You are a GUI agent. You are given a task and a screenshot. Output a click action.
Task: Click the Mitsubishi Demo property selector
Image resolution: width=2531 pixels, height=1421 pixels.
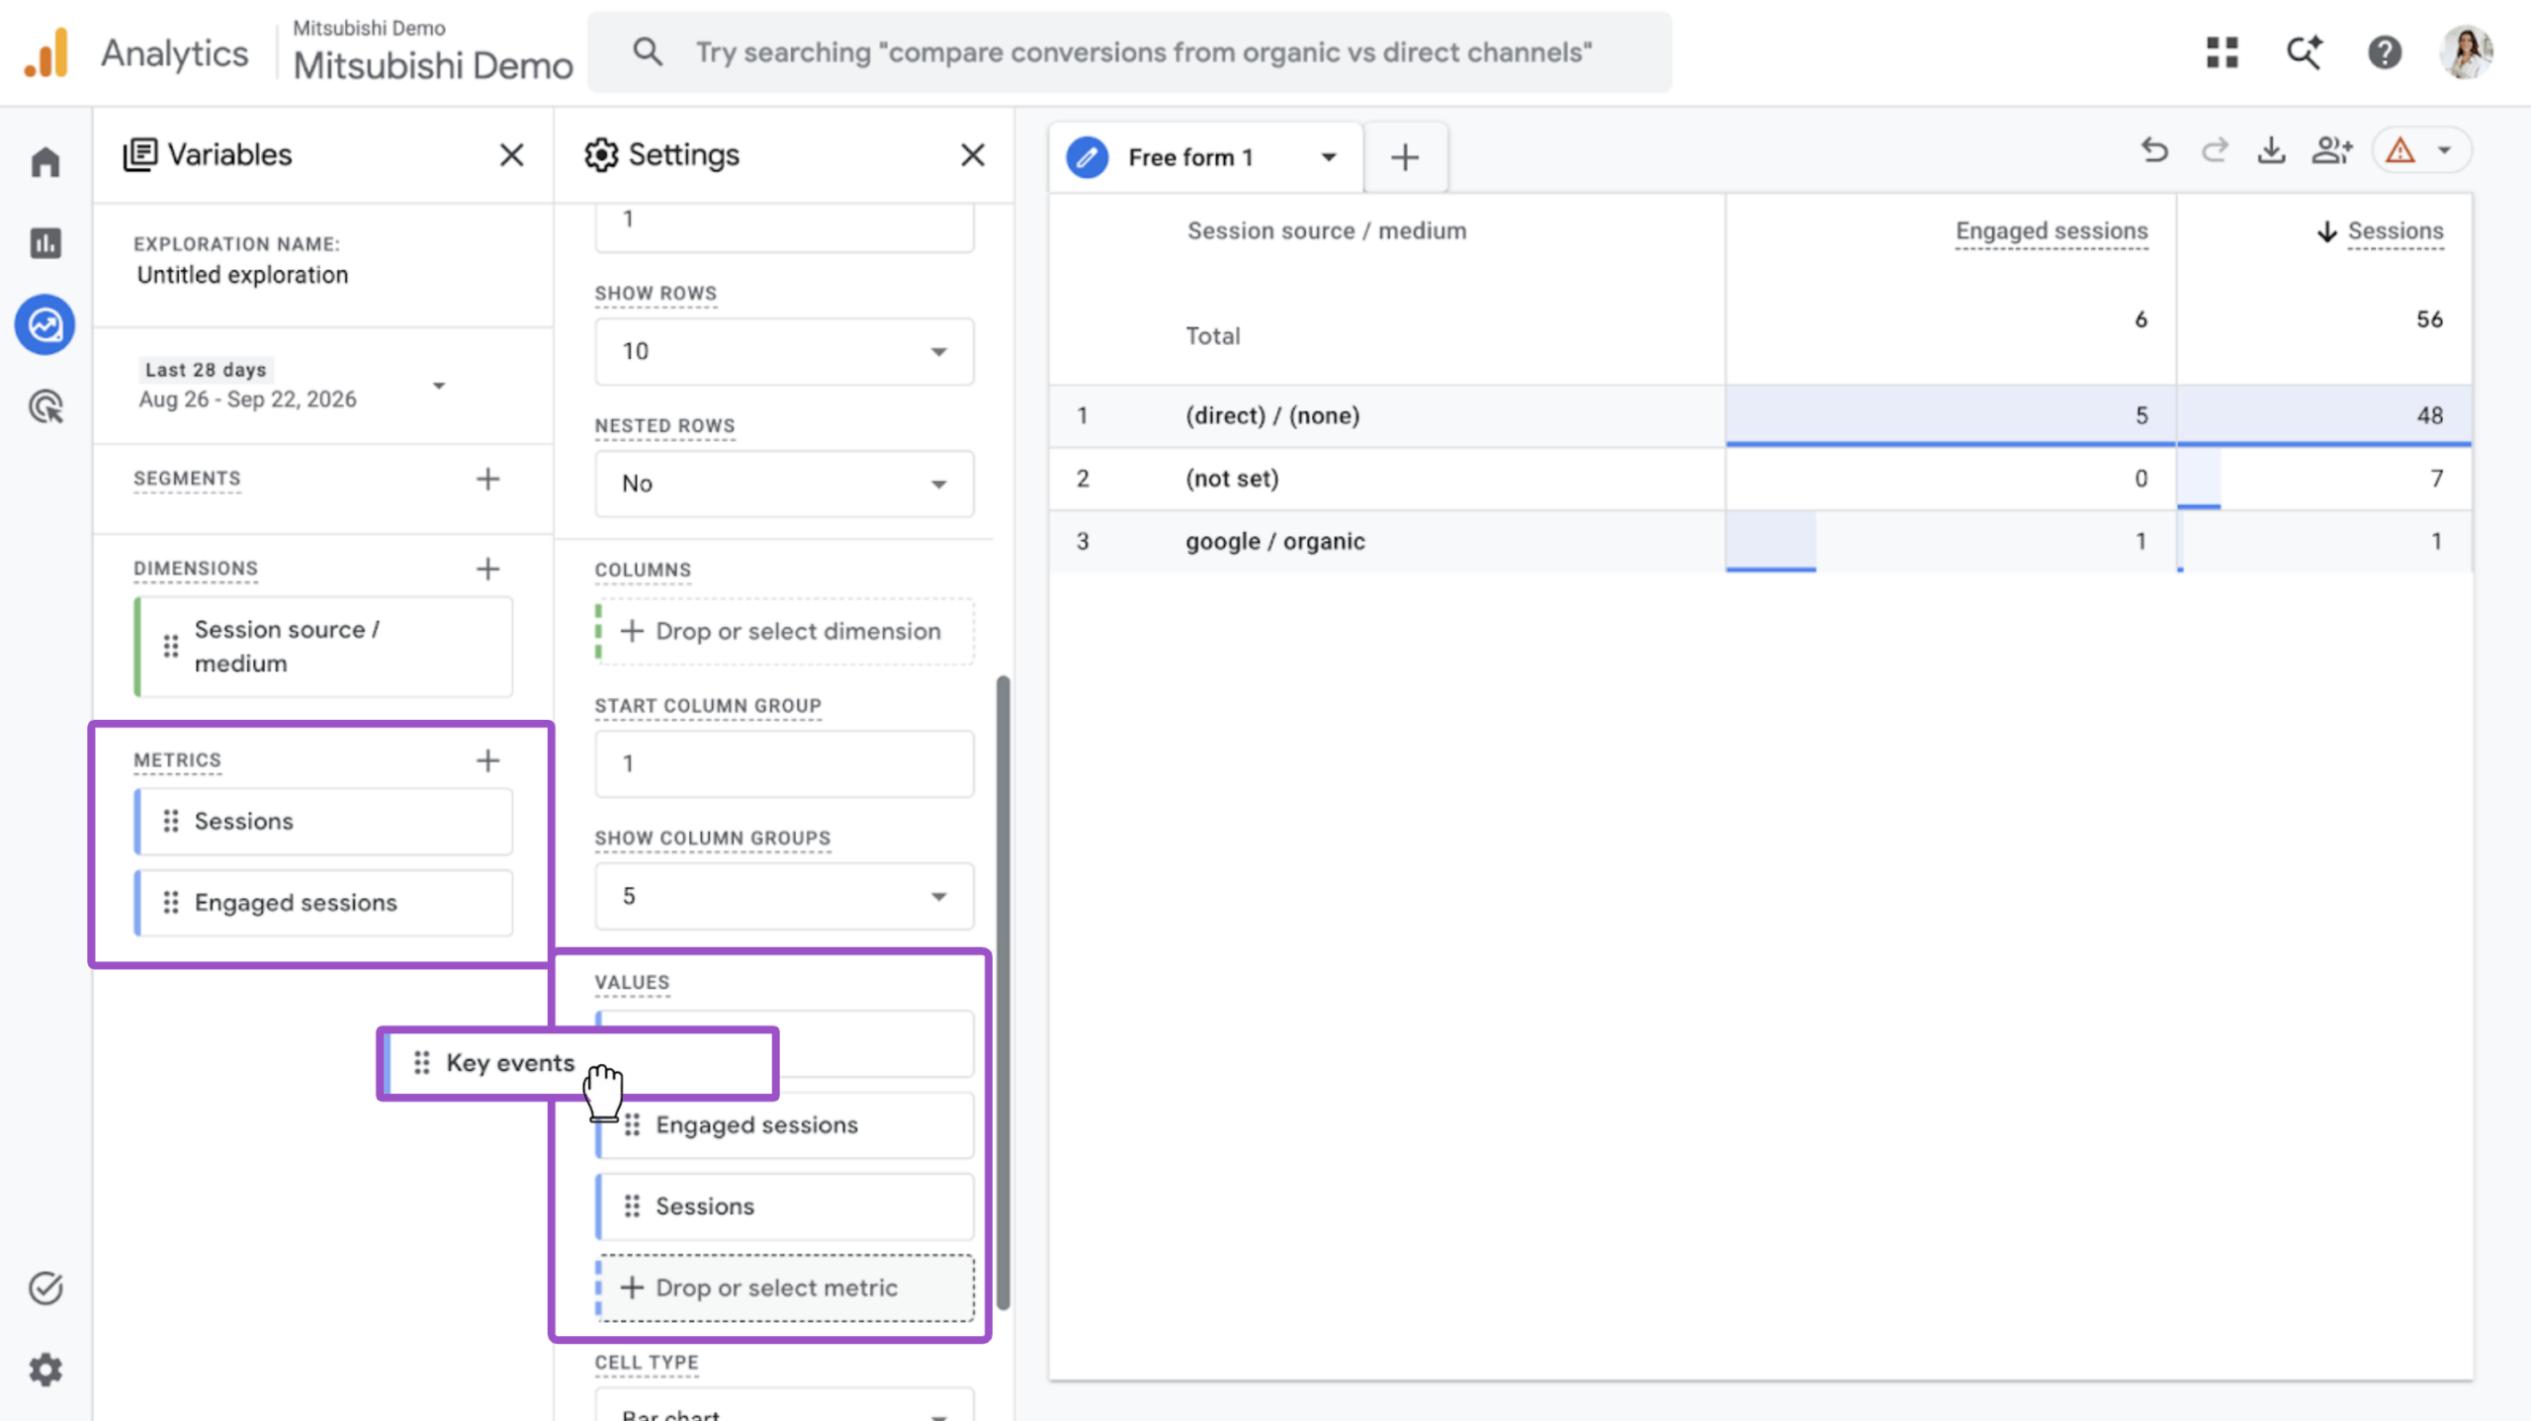point(432,51)
